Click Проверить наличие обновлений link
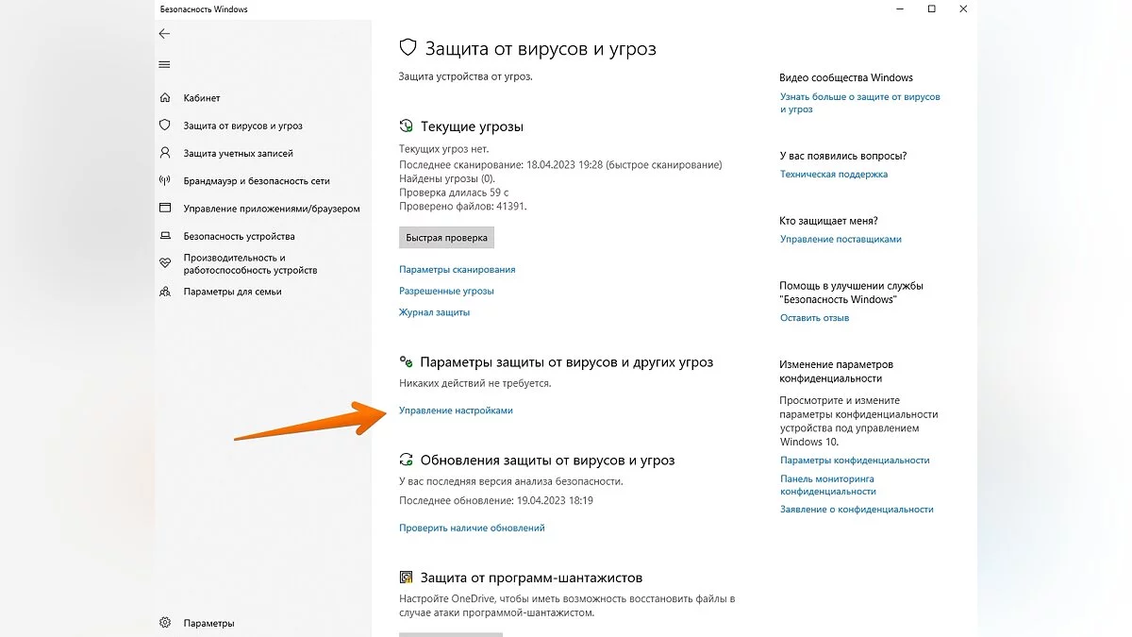 click(472, 528)
